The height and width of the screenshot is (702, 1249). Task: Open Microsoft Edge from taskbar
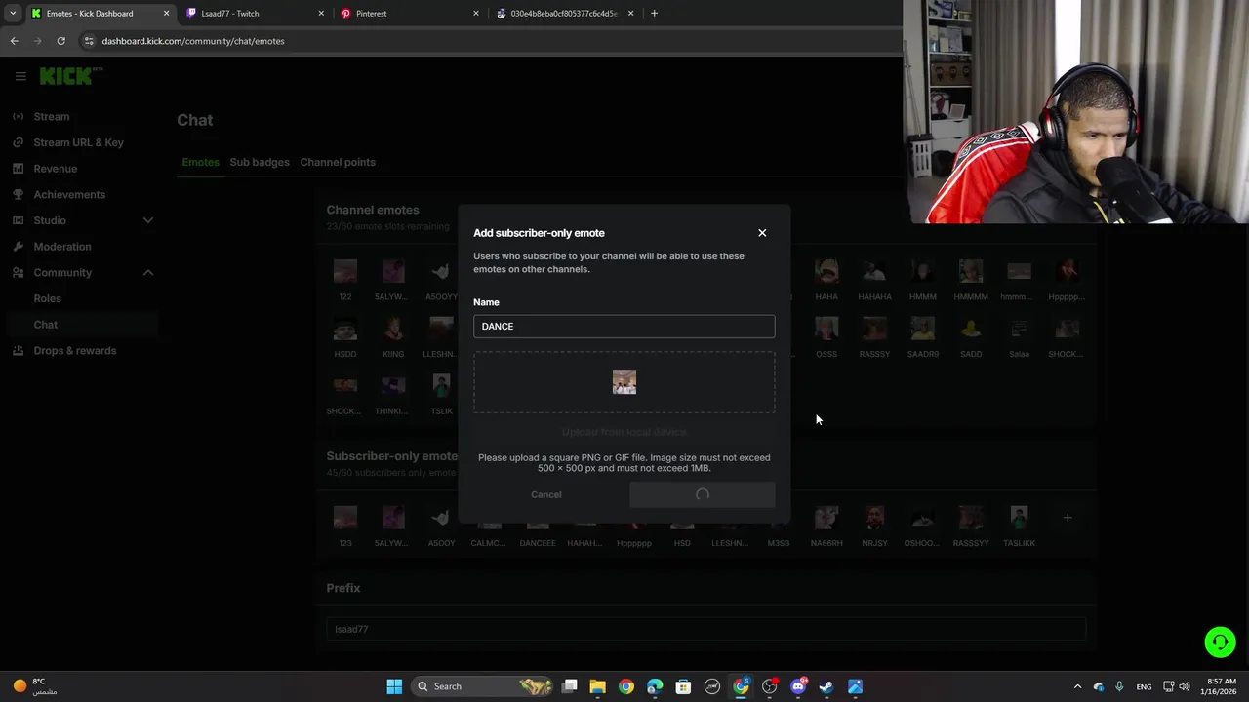[655, 686]
